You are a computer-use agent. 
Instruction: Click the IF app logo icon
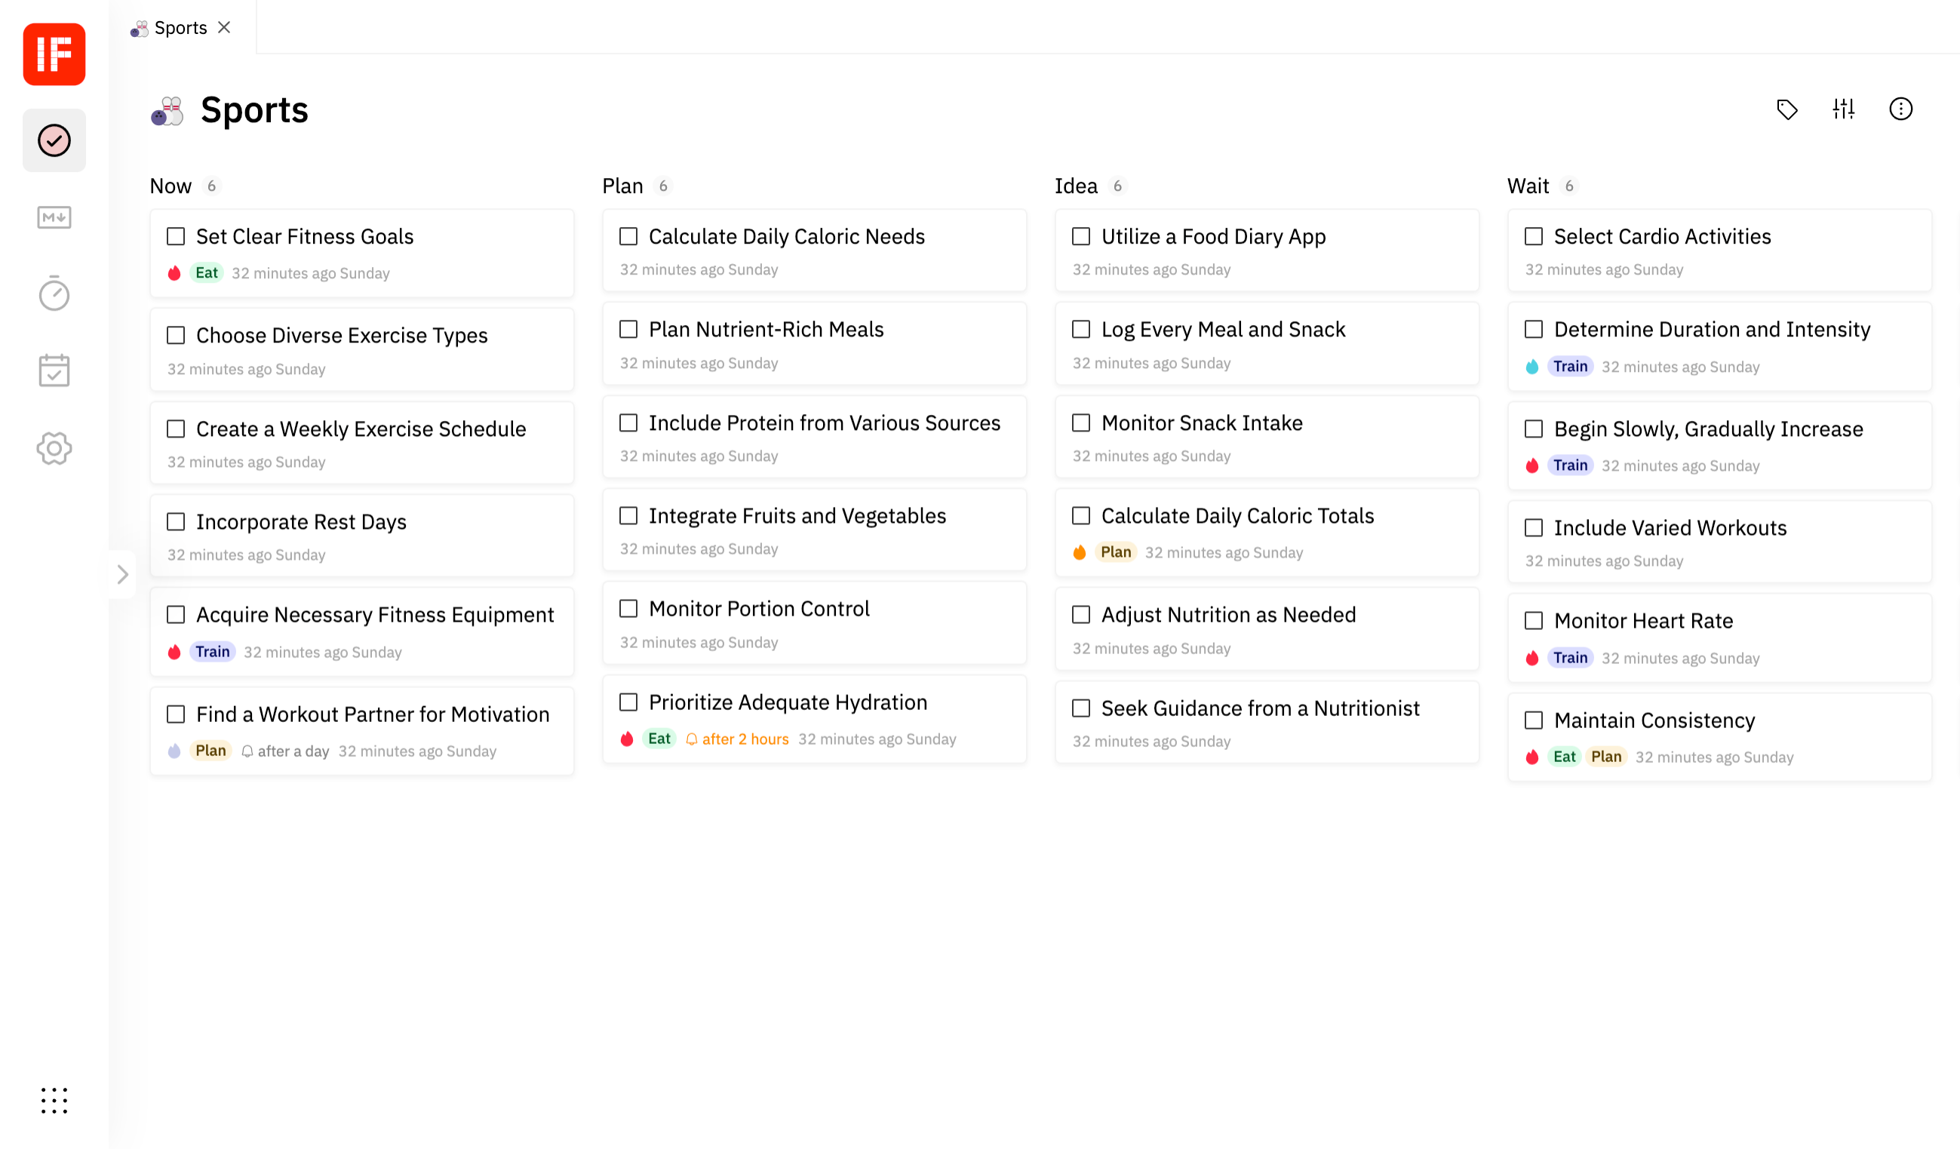(x=55, y=55)
